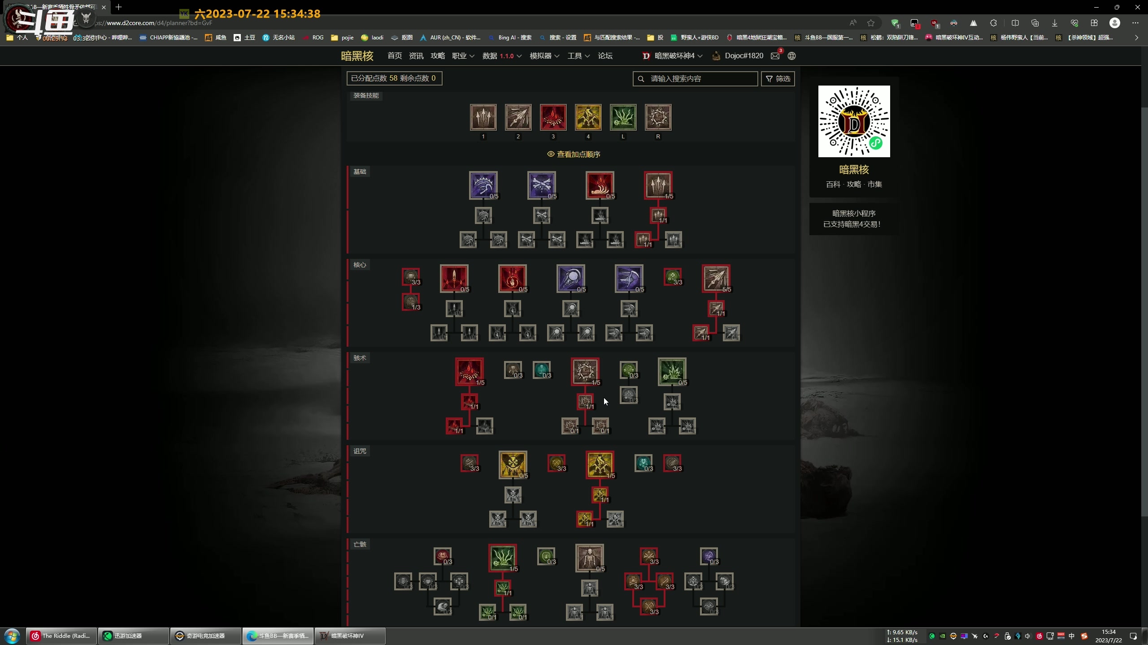Open the split screen browser icon
This screenshot has height=645, width=1148.
point(1015,23)
